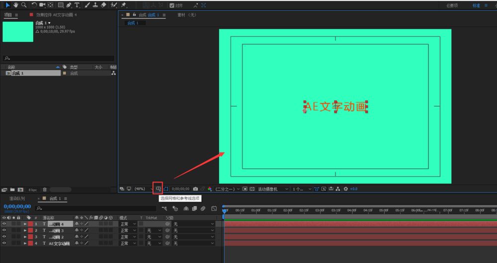Select the Horizontal Type tool

[77, 5]
